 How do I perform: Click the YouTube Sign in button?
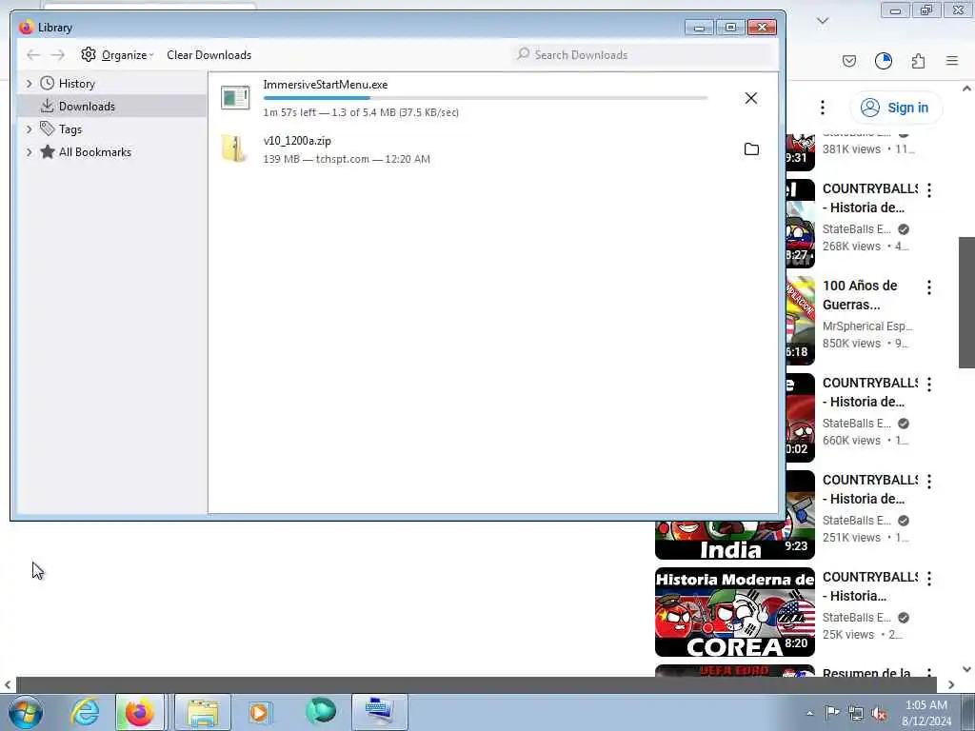[896, 108]
